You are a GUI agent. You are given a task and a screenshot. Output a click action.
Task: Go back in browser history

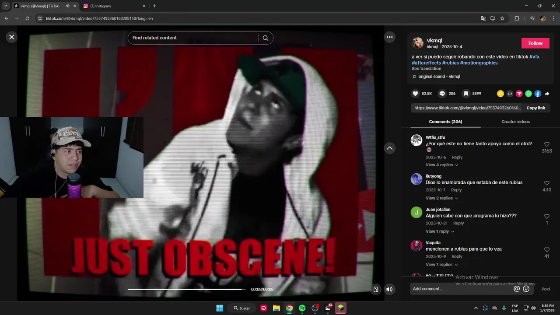pos(6,18)
